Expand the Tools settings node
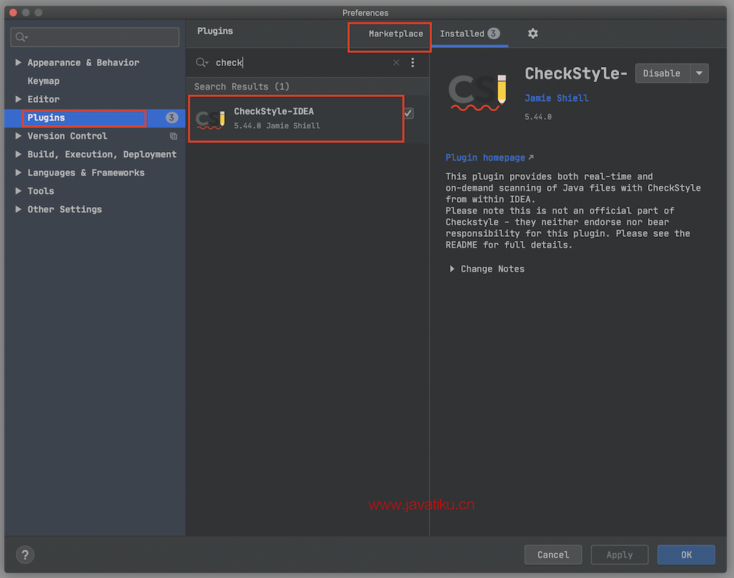 tap(18, 191)
